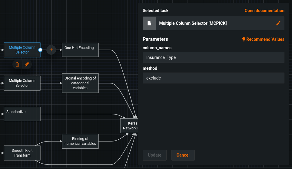
Task: Select the Standardize node
Action: coord(22,114)
